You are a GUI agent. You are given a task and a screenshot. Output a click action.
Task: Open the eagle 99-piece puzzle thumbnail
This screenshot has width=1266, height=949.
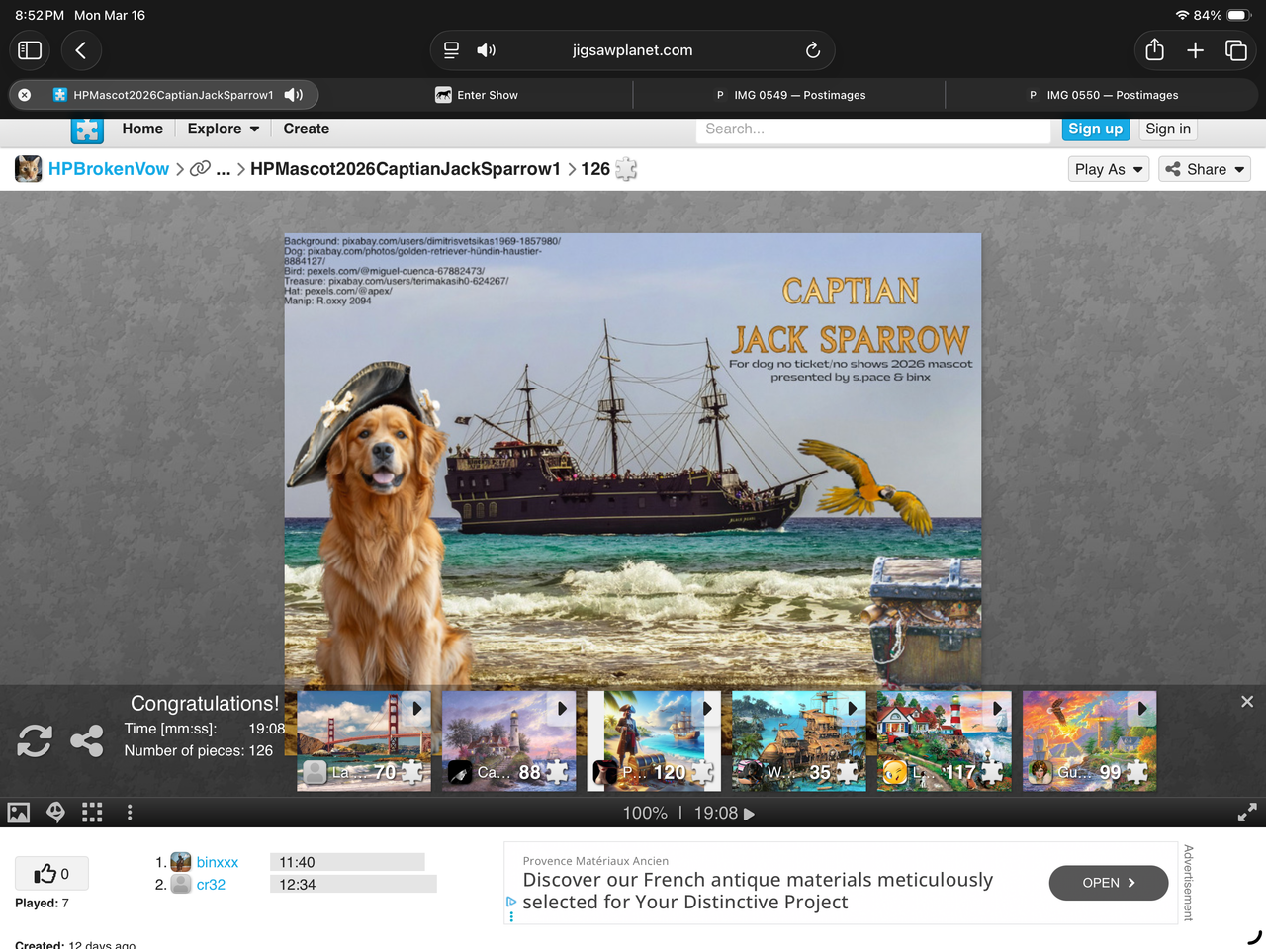click(1089, 741)
